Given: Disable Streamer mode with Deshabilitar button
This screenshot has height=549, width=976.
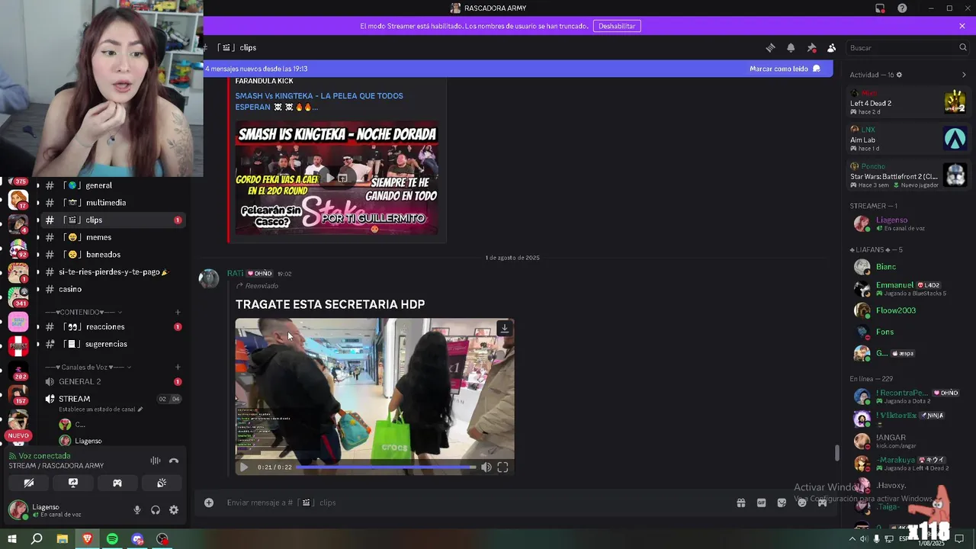Looking at the screenshot, I should tap(617, 26).
